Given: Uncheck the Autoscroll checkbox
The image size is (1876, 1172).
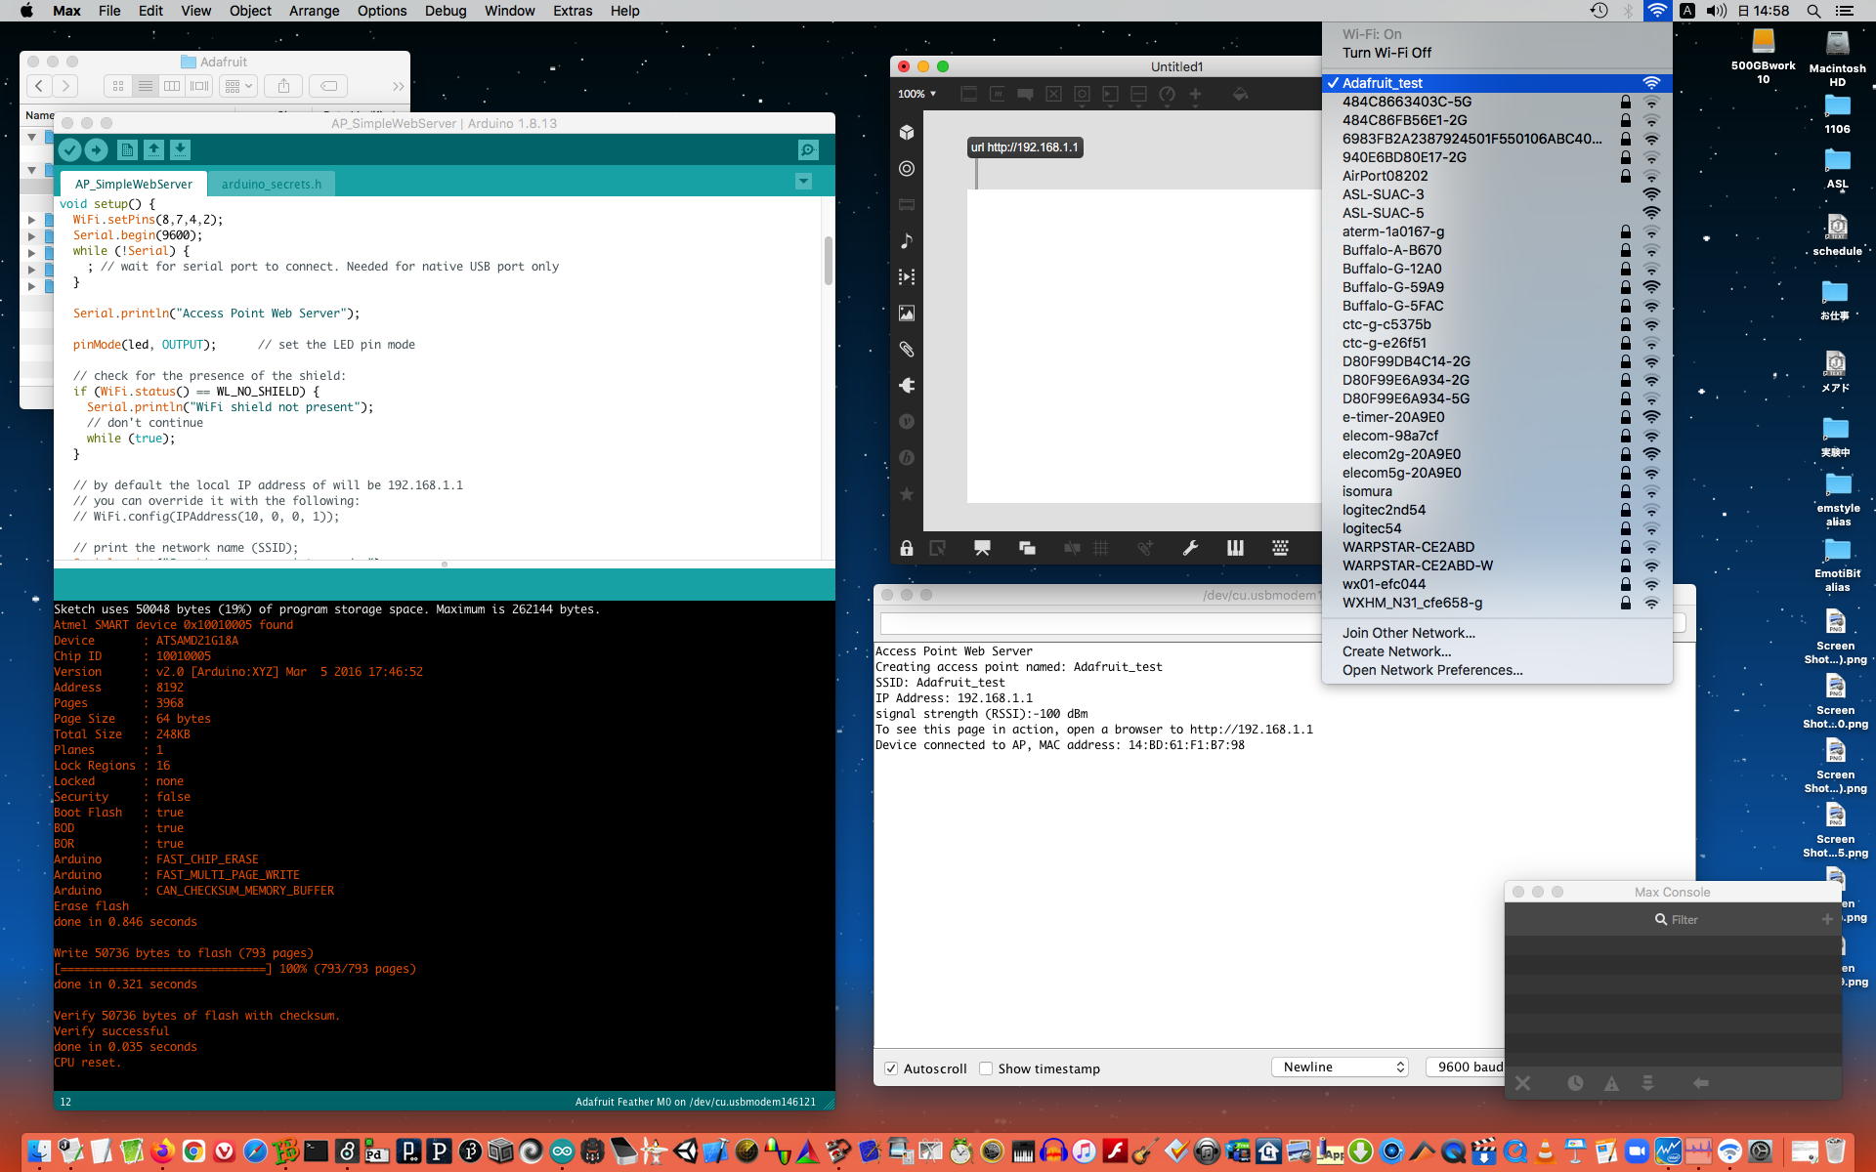Looking at the screenshot, I should pyautogui.click(x=891, y=1068).
